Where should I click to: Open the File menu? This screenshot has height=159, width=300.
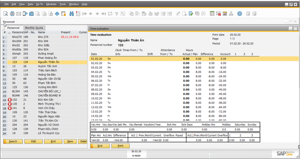tap(7, 4)
